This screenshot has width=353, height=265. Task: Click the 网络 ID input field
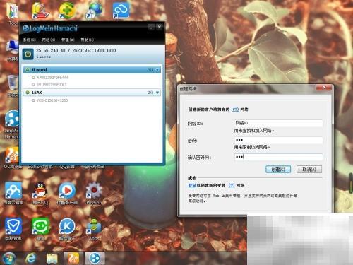pos(278,123)
